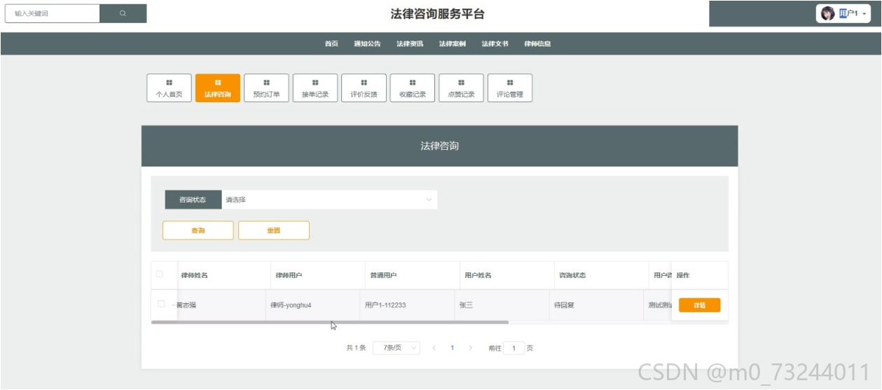882x390 pixels.
Task: Click the 查询 button
Action: [x=198, y=230]
